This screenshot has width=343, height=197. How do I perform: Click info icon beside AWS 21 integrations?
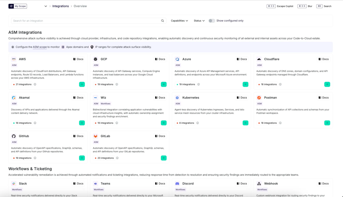click(x=35, y=84)
